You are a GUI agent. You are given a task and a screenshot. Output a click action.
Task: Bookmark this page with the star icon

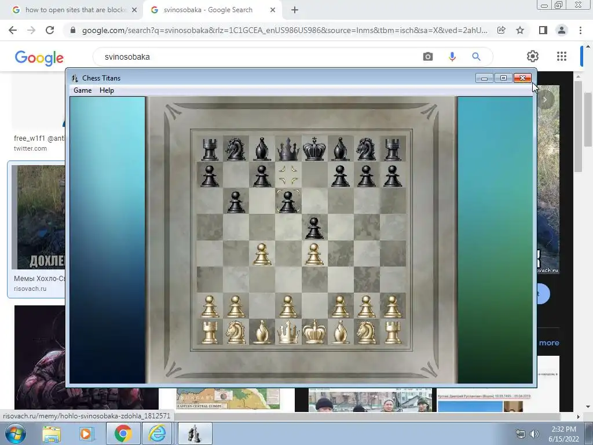pos(520,30)
